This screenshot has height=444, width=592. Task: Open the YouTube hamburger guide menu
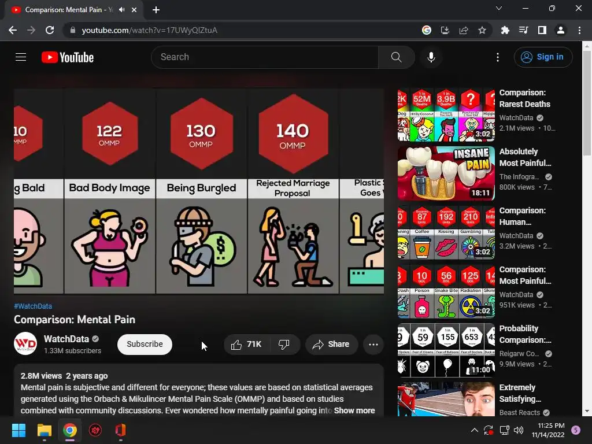[x=21, y=57]
